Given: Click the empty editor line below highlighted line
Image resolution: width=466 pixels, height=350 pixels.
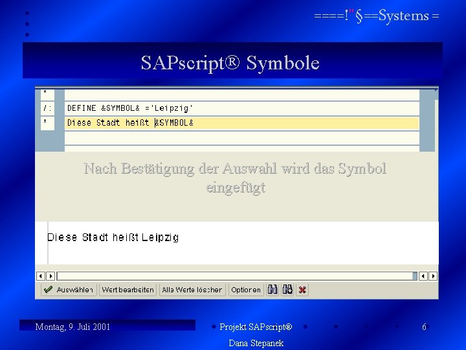Looking at the screenshot, I should [x=241, y=138].
